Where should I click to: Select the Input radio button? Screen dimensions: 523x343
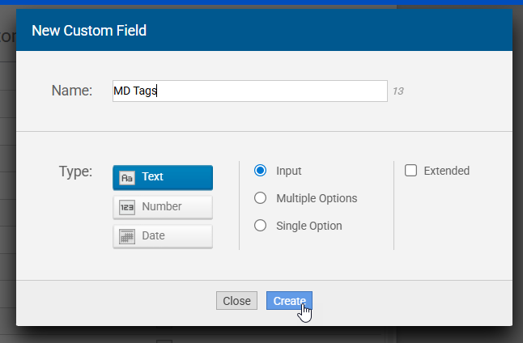tap(261, 171)
